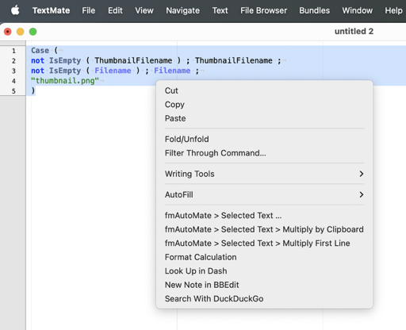The height and width of the screenshot is (330, 406).
Task: Open the Edit menu
Action: 115,10
